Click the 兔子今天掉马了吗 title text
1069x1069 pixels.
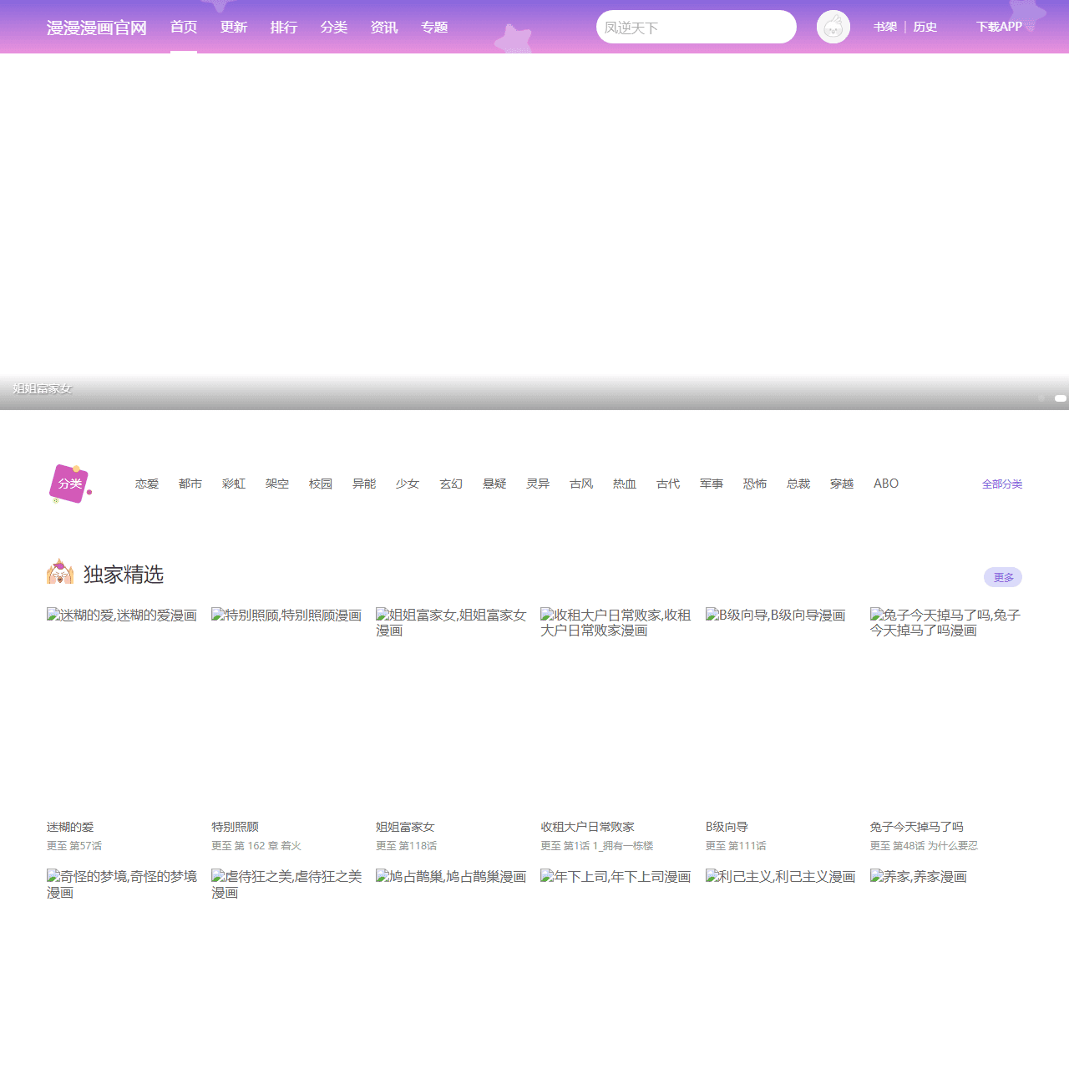click(x=917, y=827)
